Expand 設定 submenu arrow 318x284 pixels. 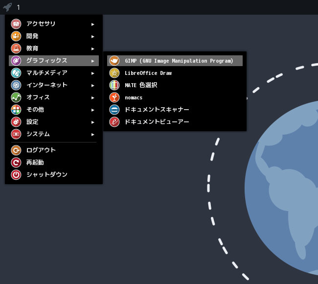[x=92, y=122]
